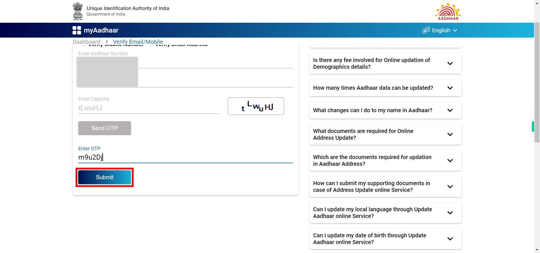Click the Enter Aadhaar Number field
Screen dimensions: 540x253
pyautogui.click(x=185, y=63)
